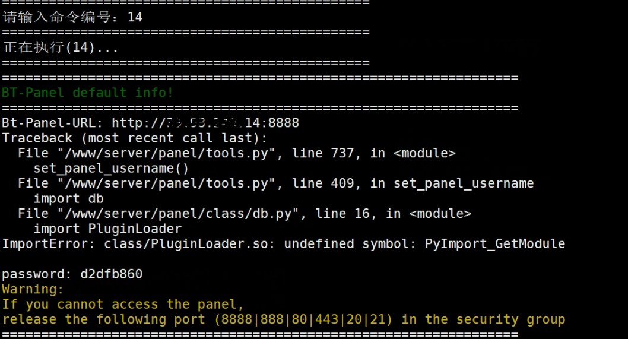This screenshot has height=339, width=628.
Task: Click the Bt-Panel-URL http address
Action: tap(205, 123)
